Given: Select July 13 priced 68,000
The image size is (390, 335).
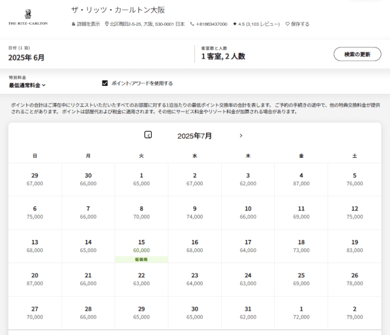Looking at the screenshot, I should coord(35,246).
